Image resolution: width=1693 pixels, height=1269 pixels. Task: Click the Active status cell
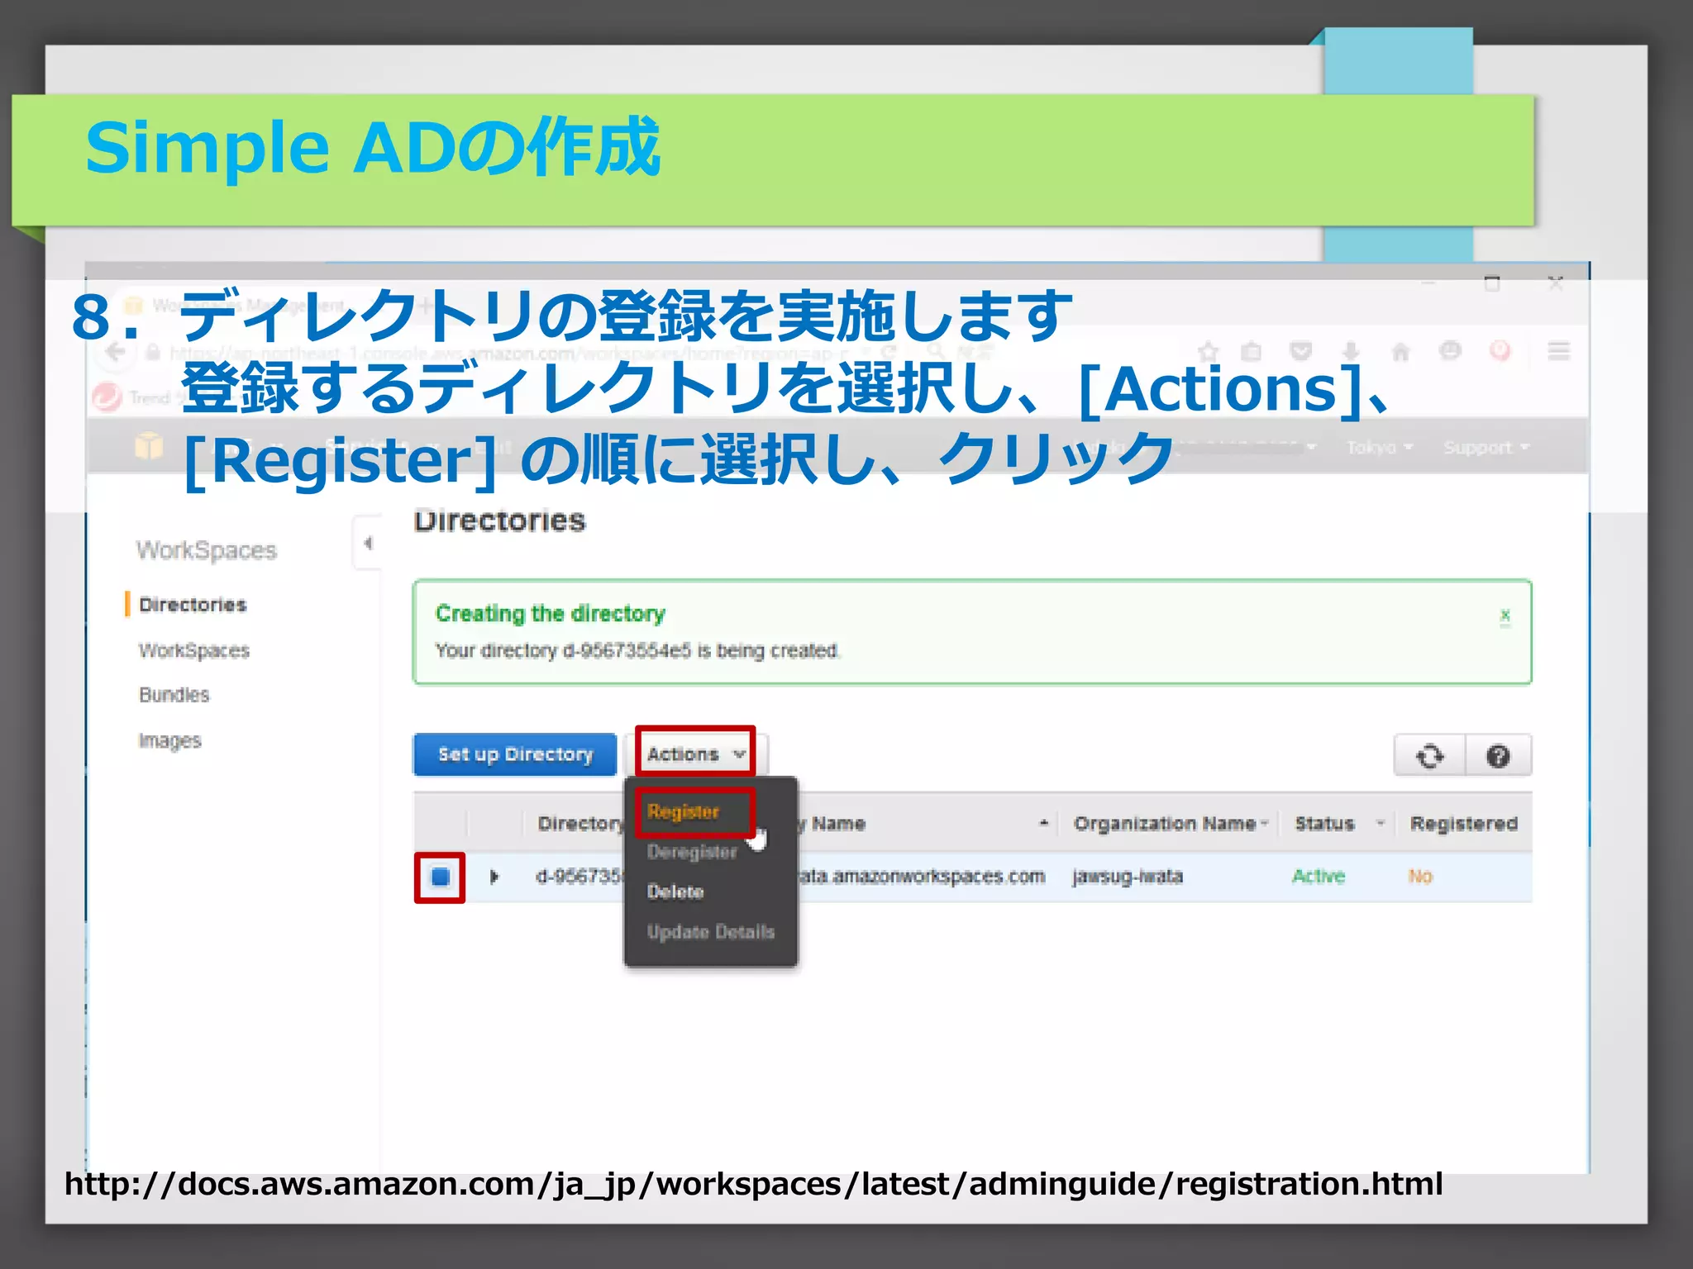pos(1319,876)
